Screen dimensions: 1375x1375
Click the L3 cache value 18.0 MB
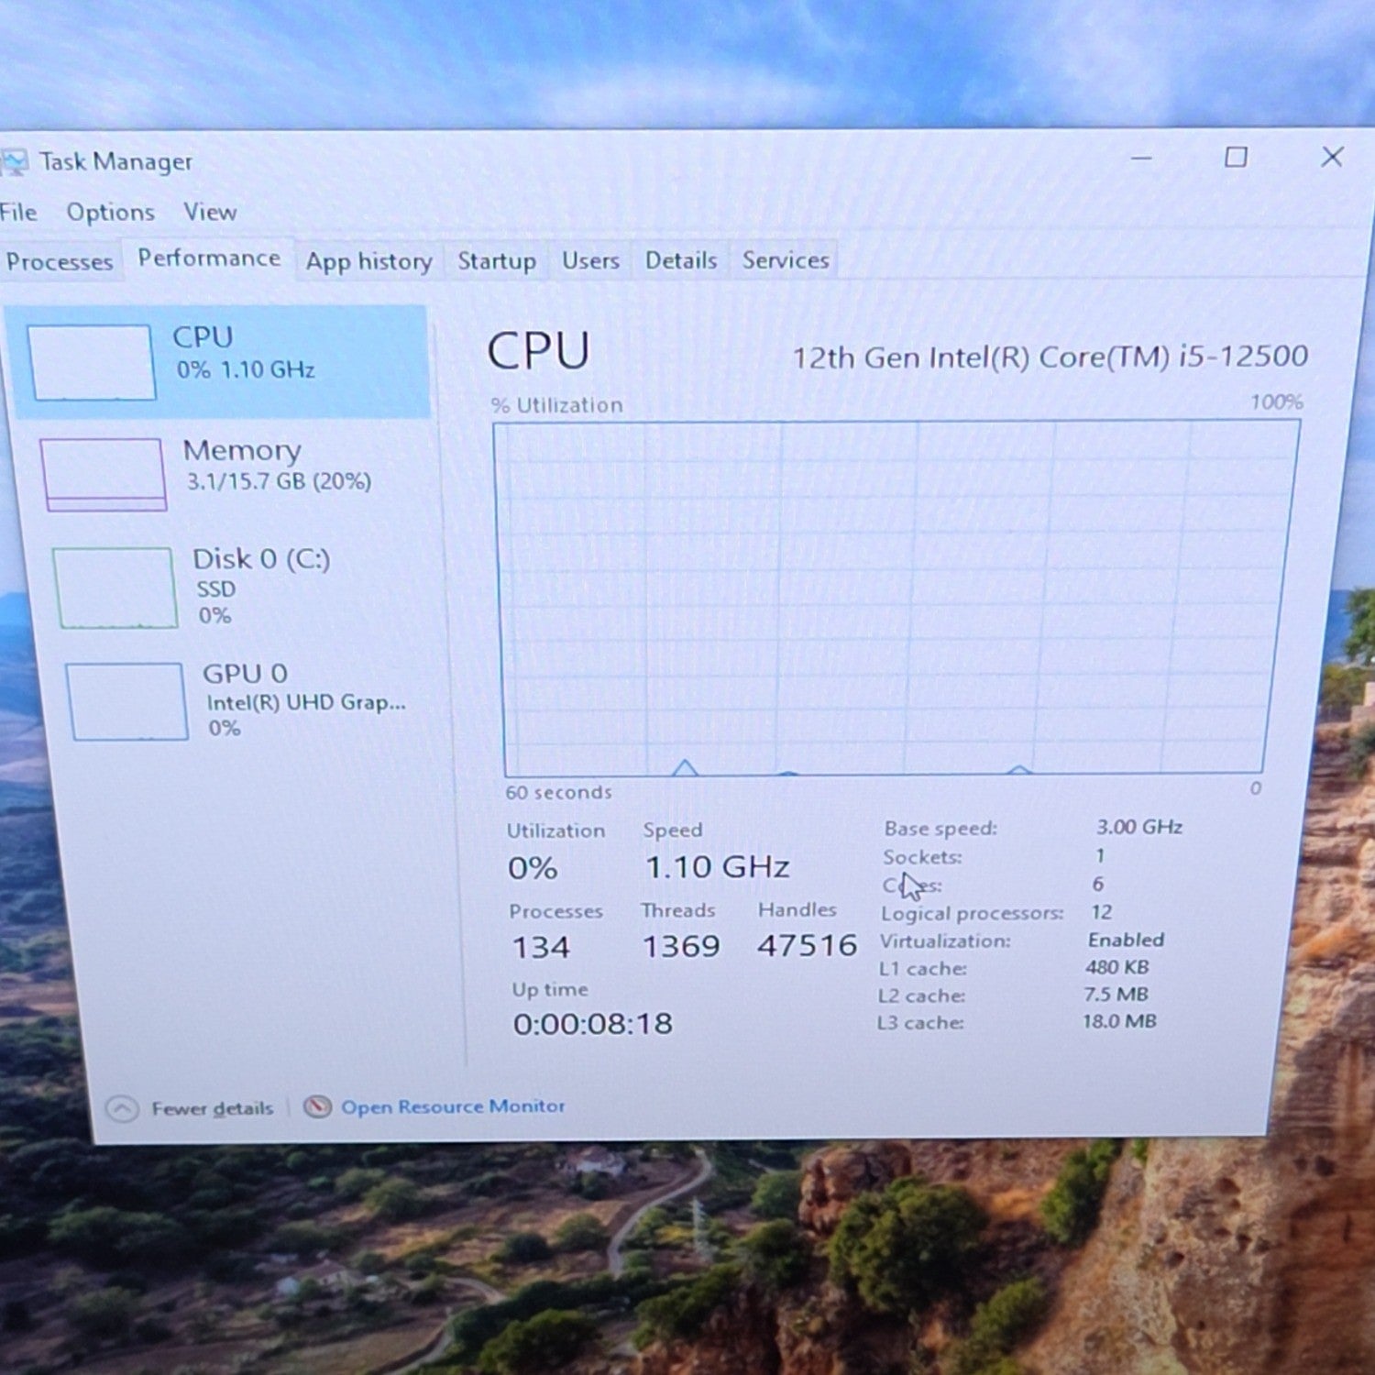point(1118,1020)
